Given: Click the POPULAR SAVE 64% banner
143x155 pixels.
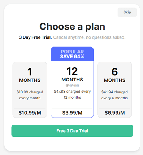Looking at the screenshot, I should pos(72,54).
